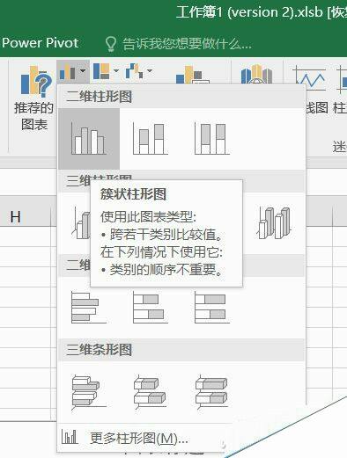
Task: Select the 3-D column chart on the right
Action: pos(275,222)
